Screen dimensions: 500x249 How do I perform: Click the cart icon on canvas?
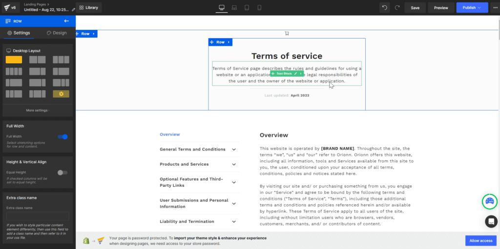click(287, 33)
